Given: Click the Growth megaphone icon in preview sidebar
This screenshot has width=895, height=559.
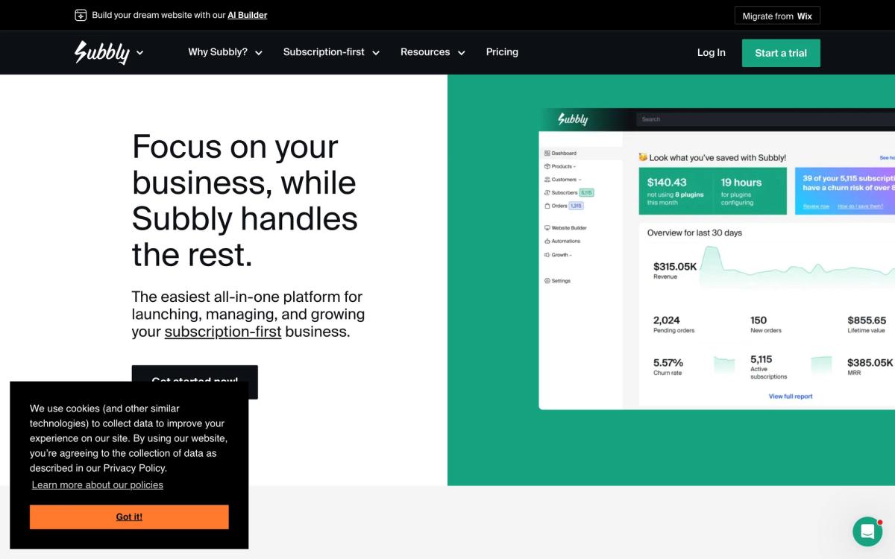Looking at the screenshot, I should 547,255.
